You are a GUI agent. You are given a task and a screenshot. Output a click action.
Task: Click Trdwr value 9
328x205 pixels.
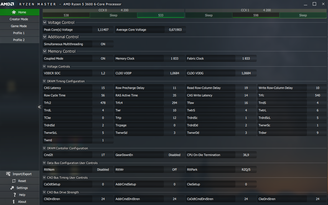click(x=317, y=133)
